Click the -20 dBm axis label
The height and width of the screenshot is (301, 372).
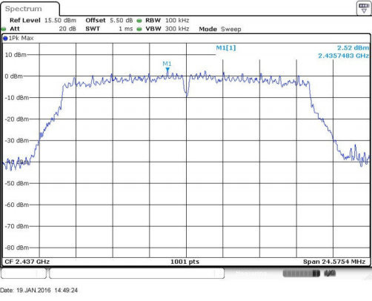(17, 119)
